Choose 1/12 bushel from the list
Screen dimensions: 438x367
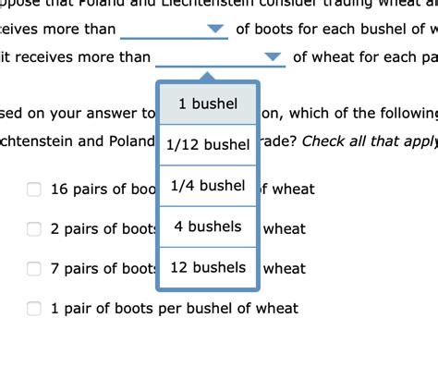click(208, 145)
